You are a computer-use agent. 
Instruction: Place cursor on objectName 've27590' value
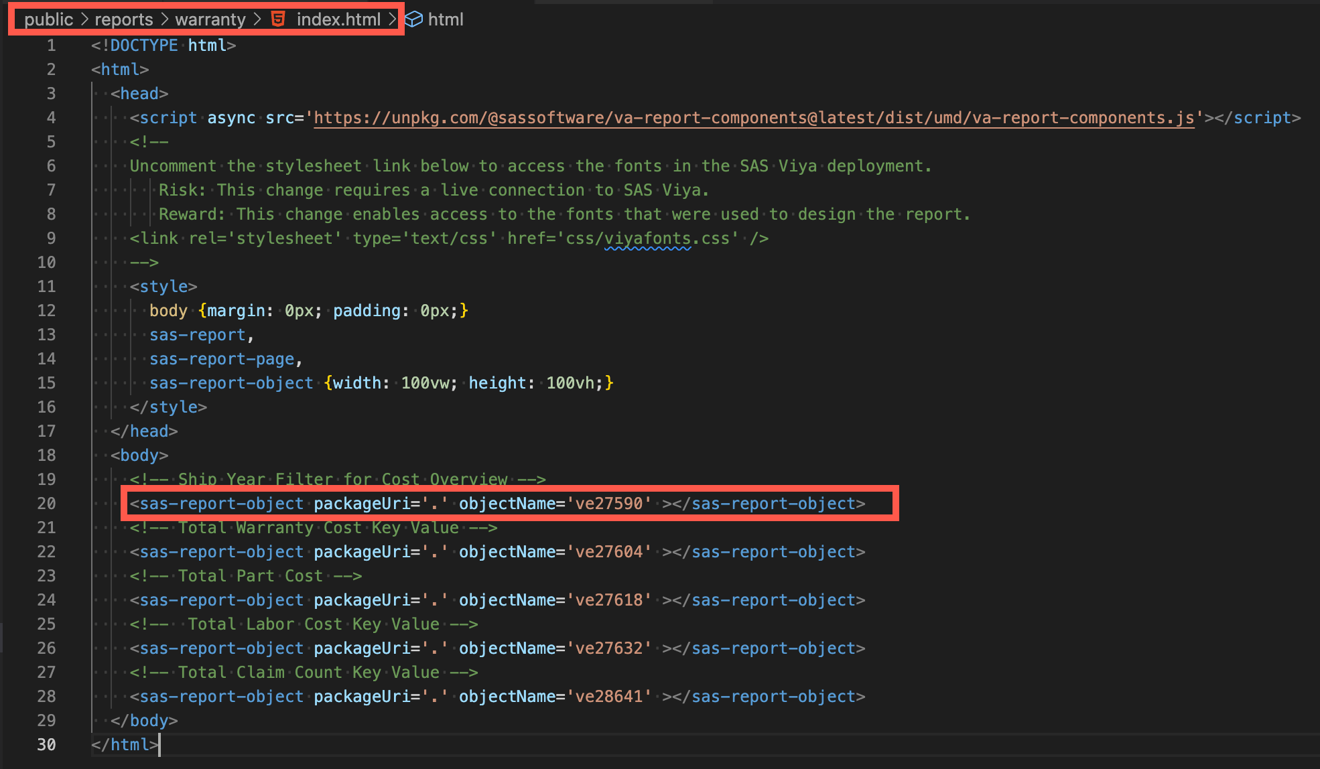pos(609,504)
